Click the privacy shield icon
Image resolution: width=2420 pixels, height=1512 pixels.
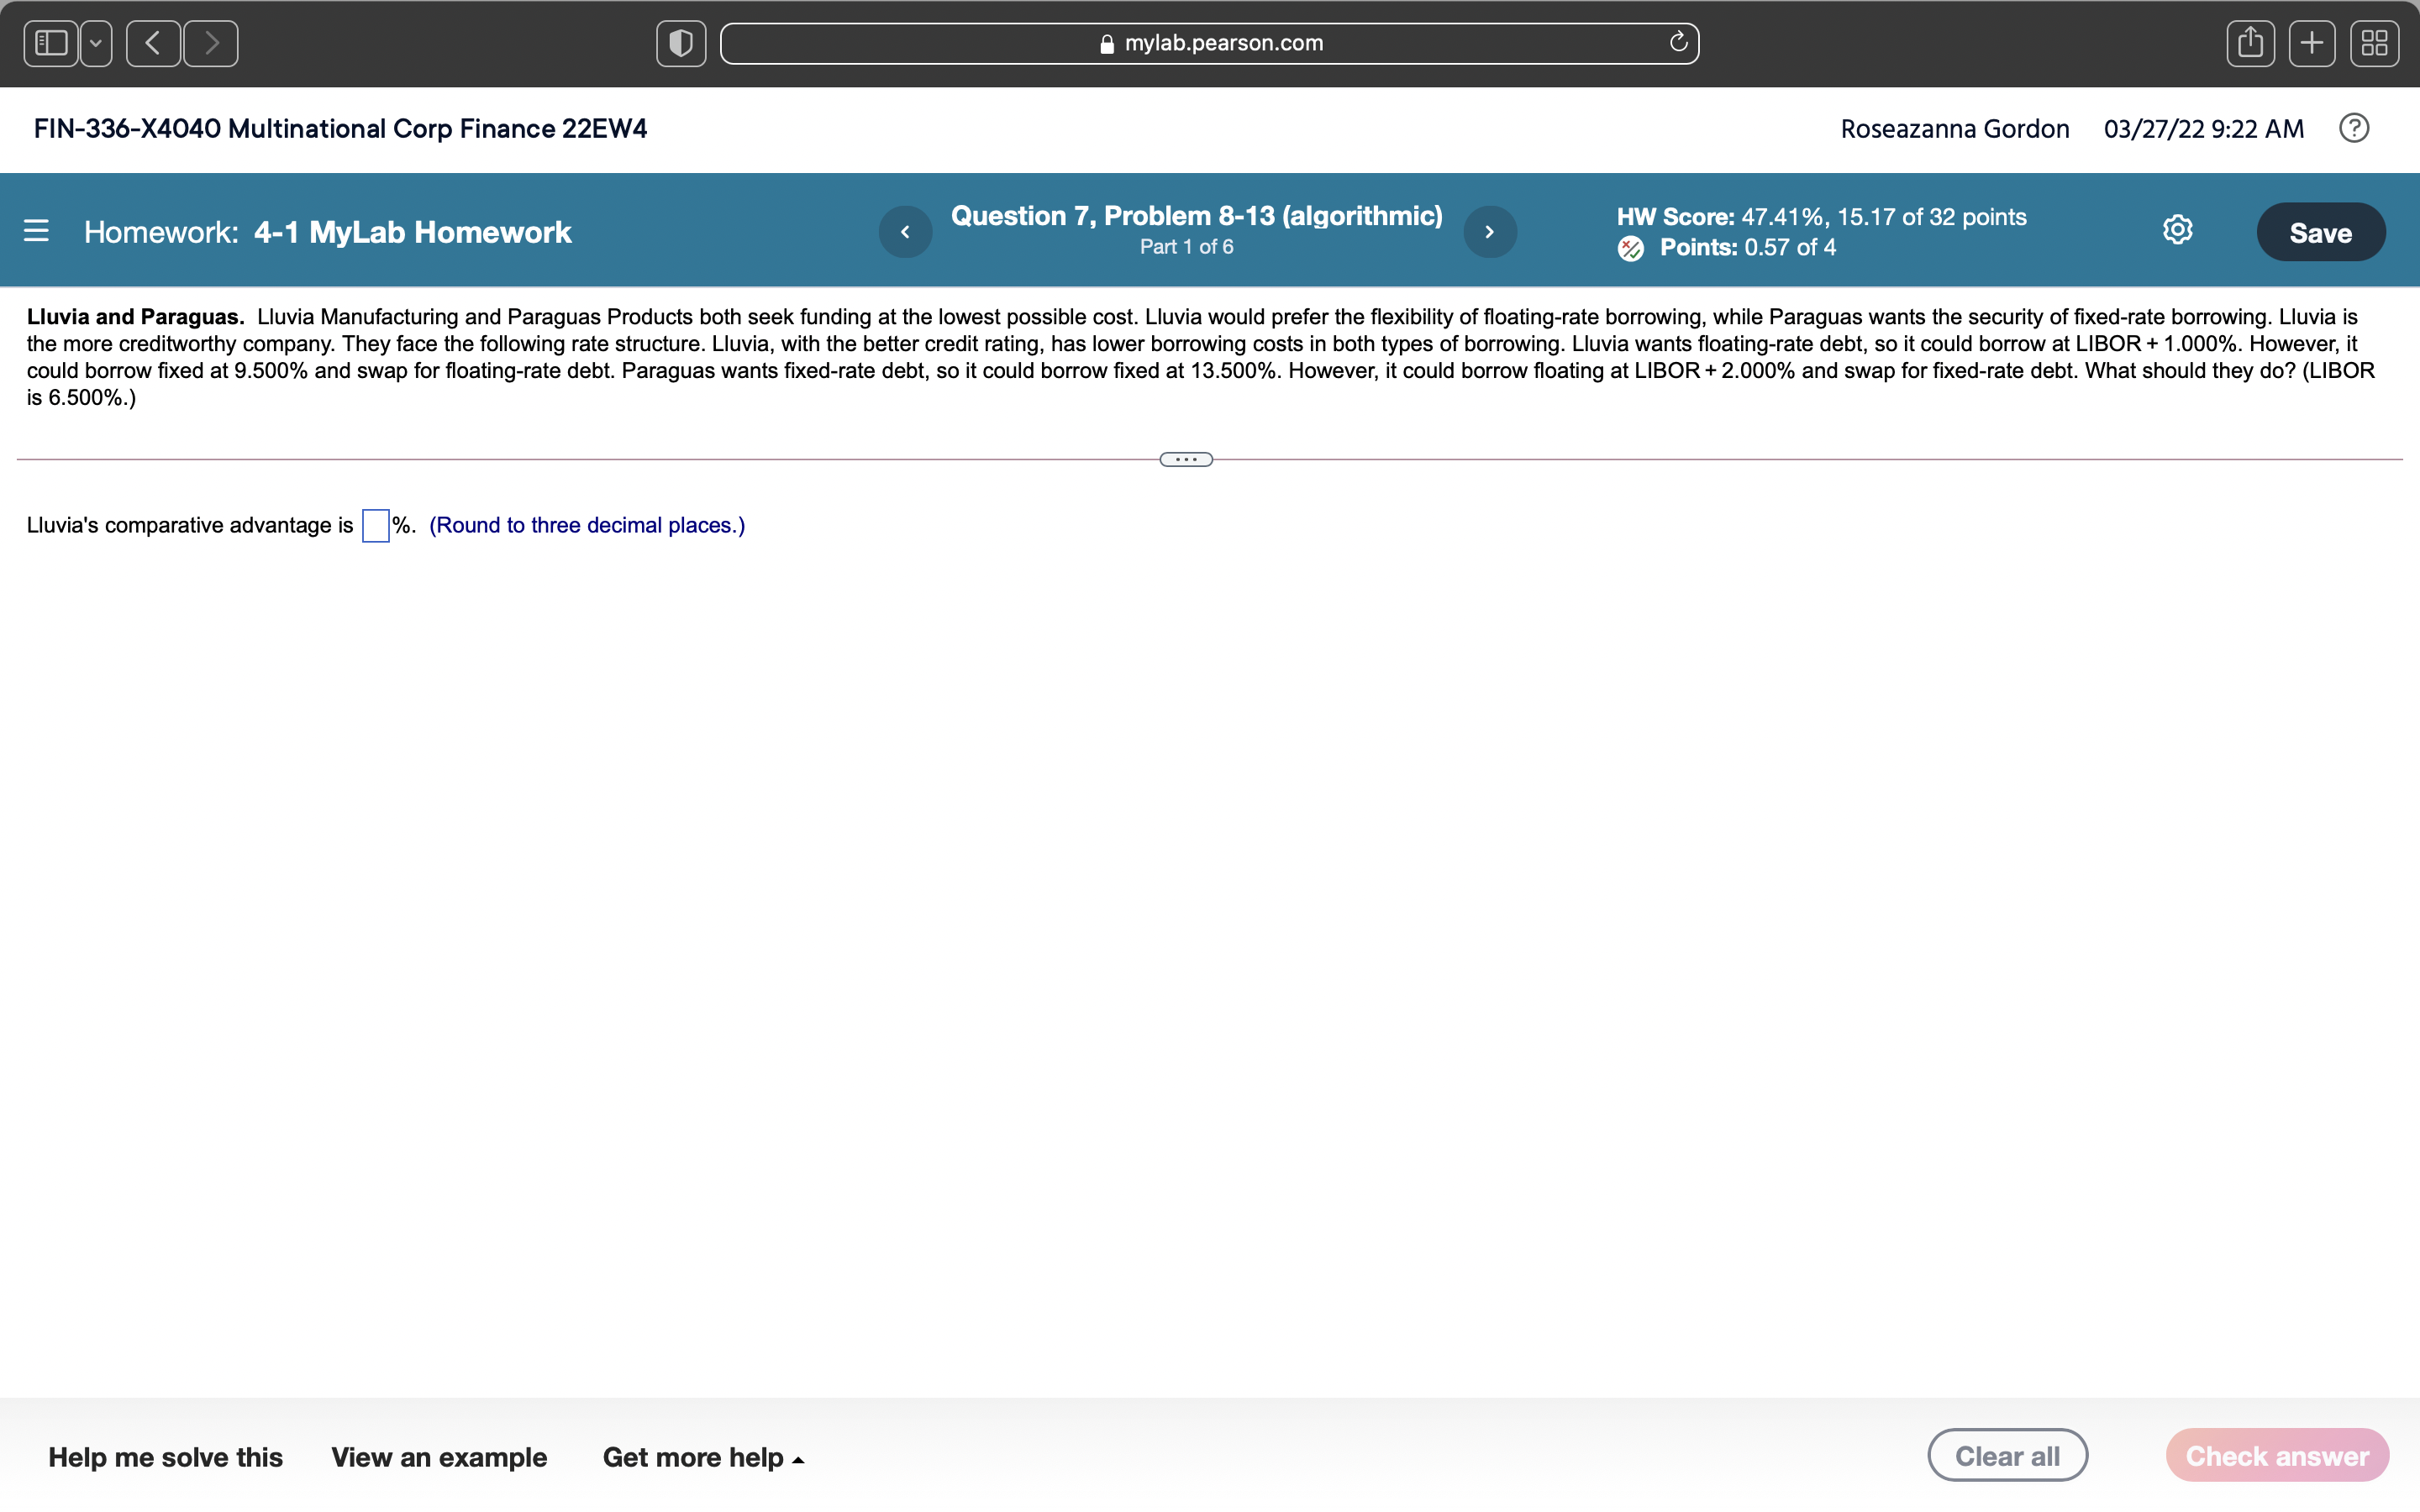[x=680, y=43]
